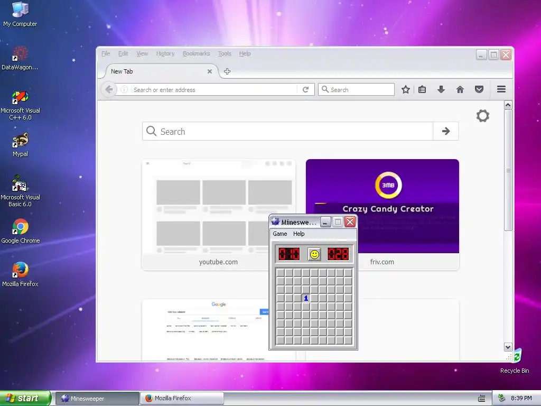This screenshot has height=406, width=541.
Task: Switch to Mozilla Firefox taskbar button
Action: (182, 399)
